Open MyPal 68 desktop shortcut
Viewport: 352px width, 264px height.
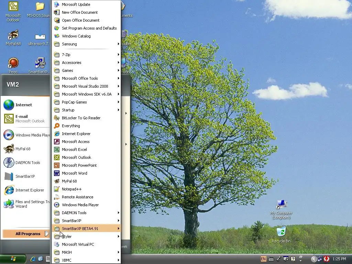(13, 38)
